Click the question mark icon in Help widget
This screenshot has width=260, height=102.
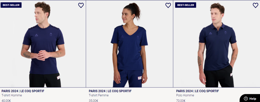click(x=246, y=98)
